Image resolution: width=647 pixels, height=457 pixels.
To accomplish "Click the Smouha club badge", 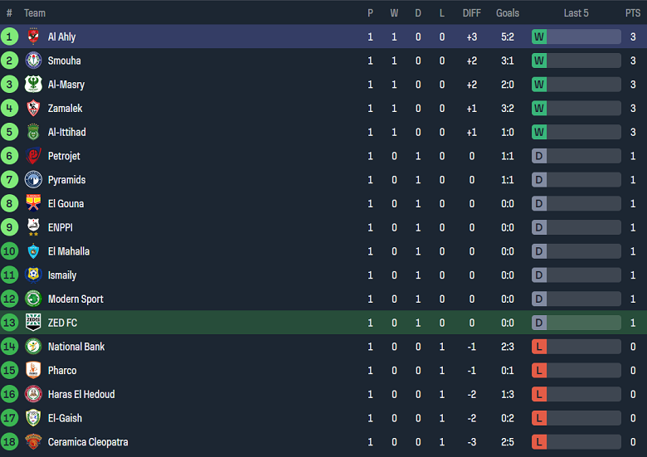I will pos(33,61).
